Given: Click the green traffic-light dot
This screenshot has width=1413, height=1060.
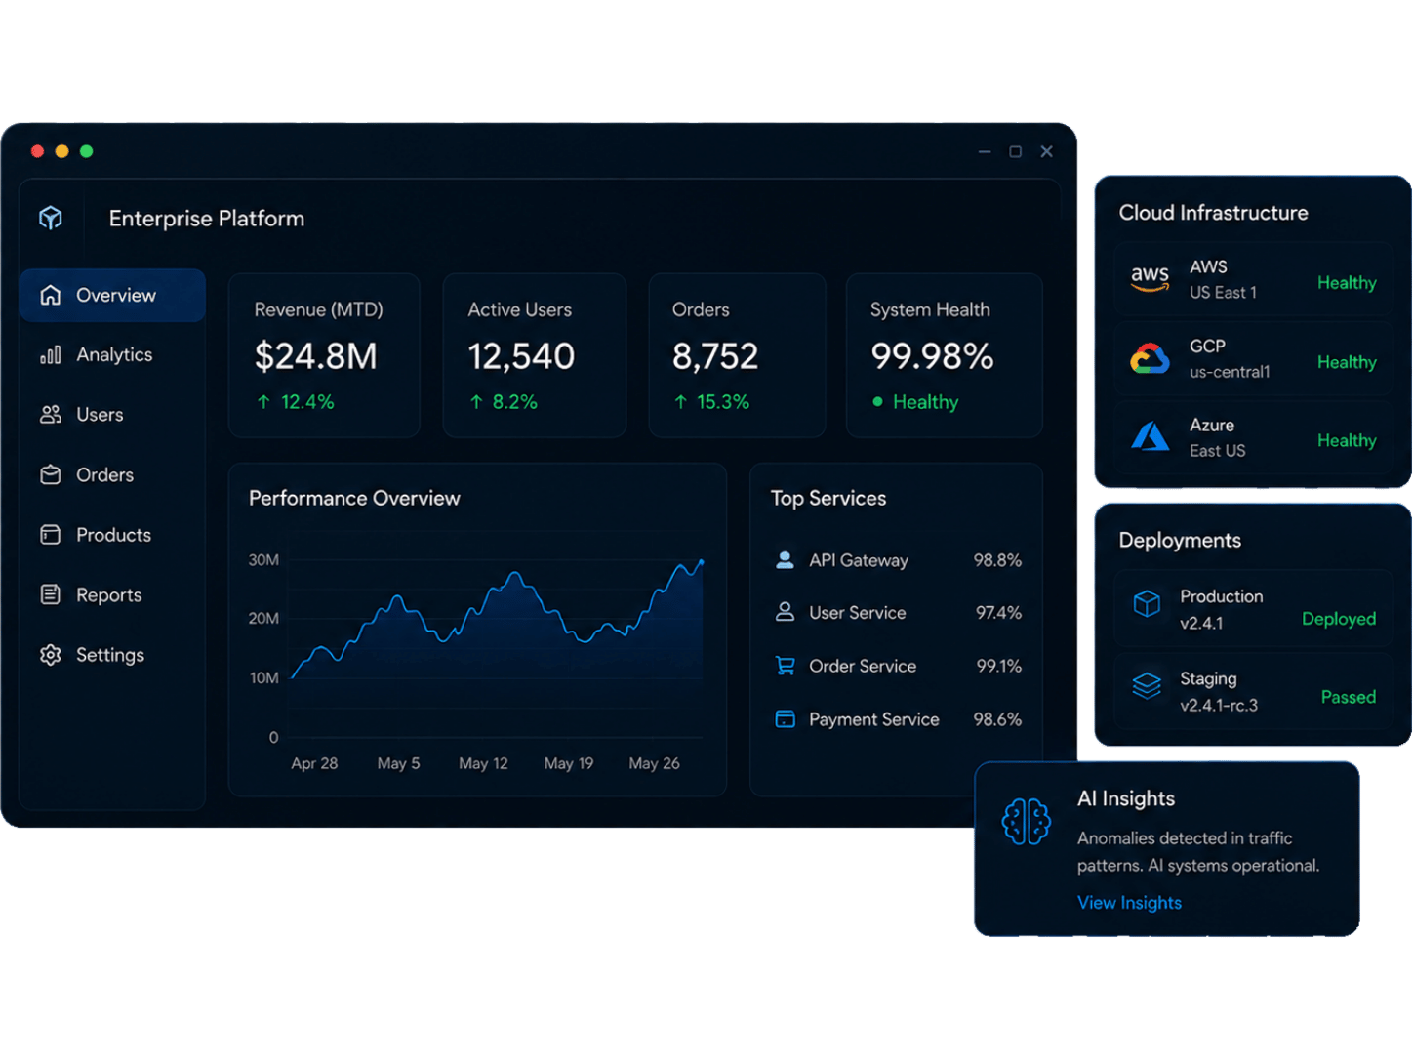Looking at the screenshot, I should tap(86, 151).
